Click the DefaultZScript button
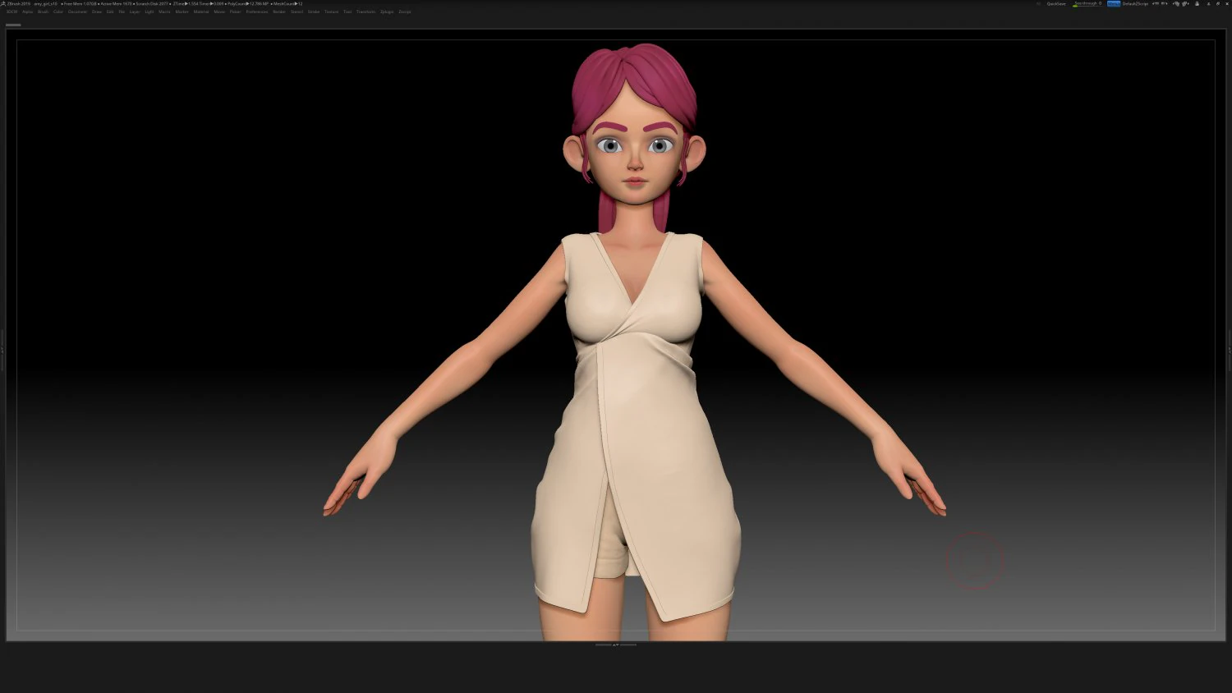 (x=1136, y=3)
